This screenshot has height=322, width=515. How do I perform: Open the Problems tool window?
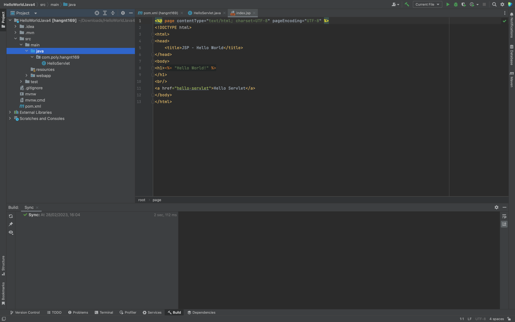tap(78, 312)
